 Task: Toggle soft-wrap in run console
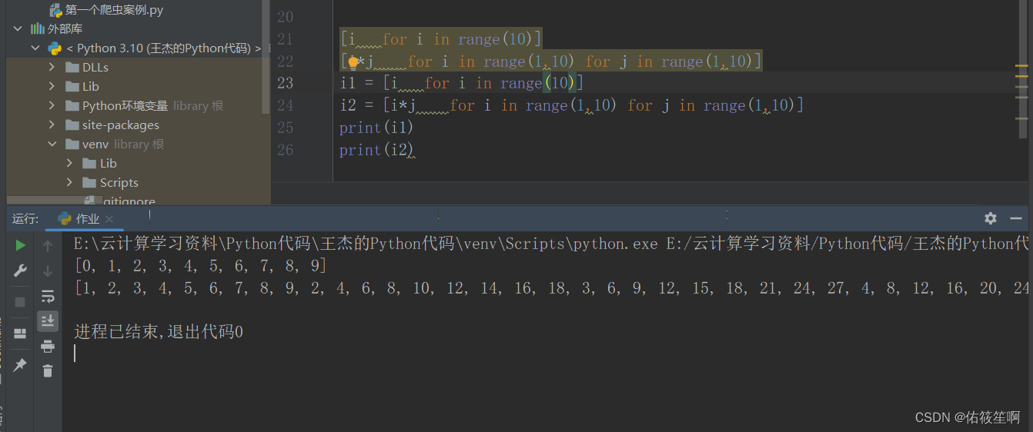tap(48, 296)
